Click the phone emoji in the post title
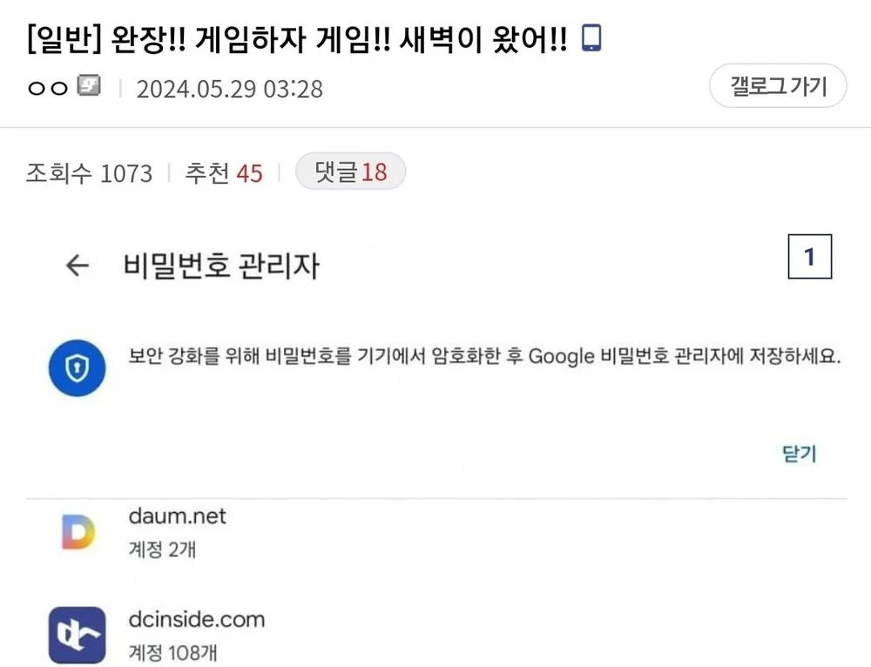 [x=592, y=35]
